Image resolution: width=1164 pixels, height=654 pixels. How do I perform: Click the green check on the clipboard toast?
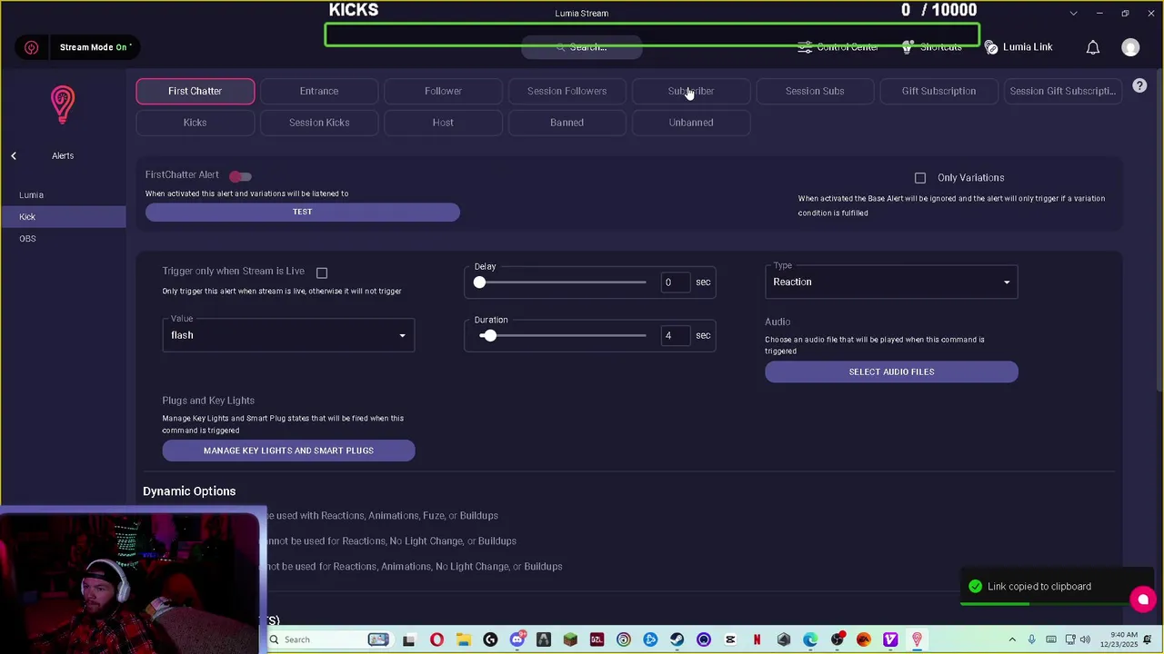coord(976,587)
